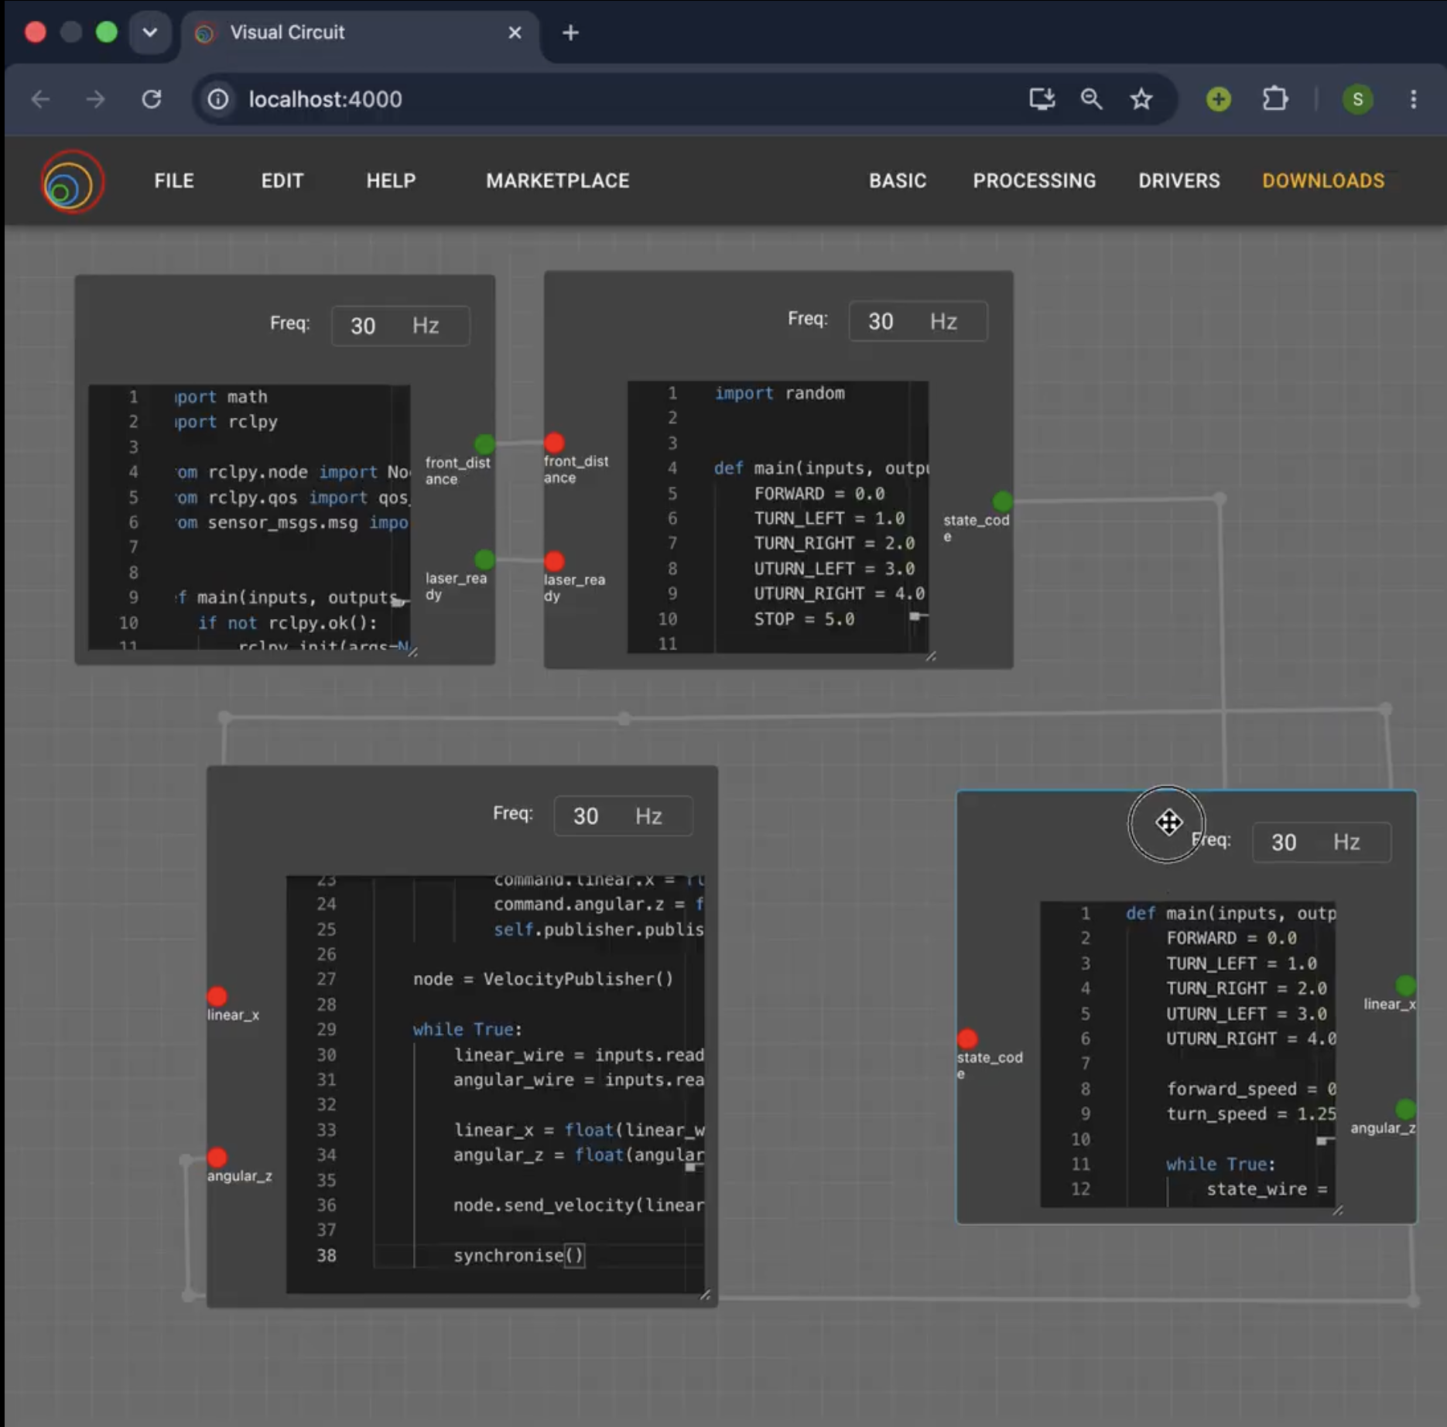This screenshot has width=1447, height=1427.
Task: Open the DOWNLOADS menu
Action: 1323,181
